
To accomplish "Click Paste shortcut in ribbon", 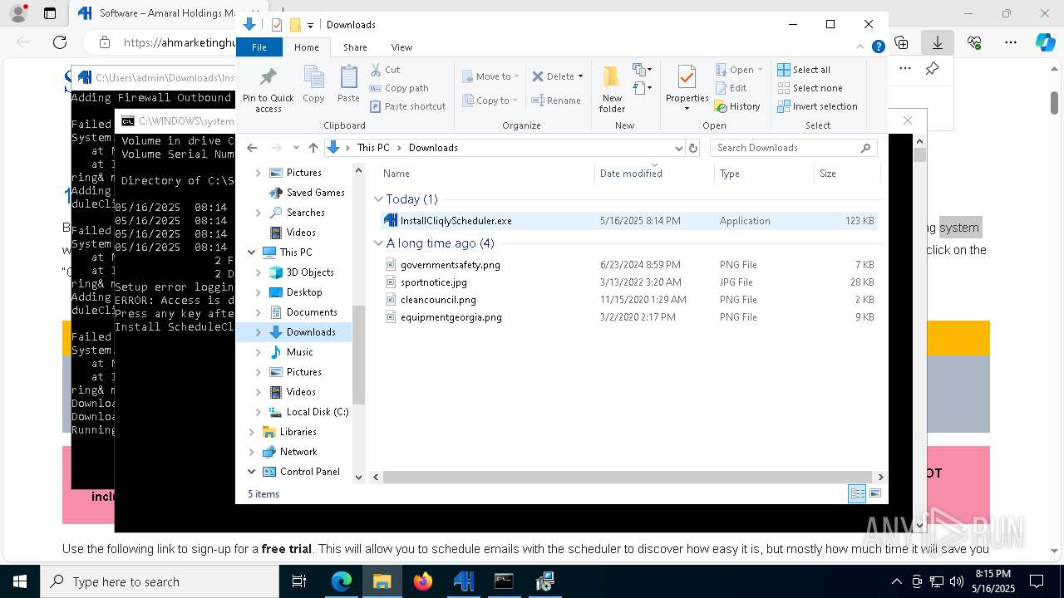I will pos(408,106).
